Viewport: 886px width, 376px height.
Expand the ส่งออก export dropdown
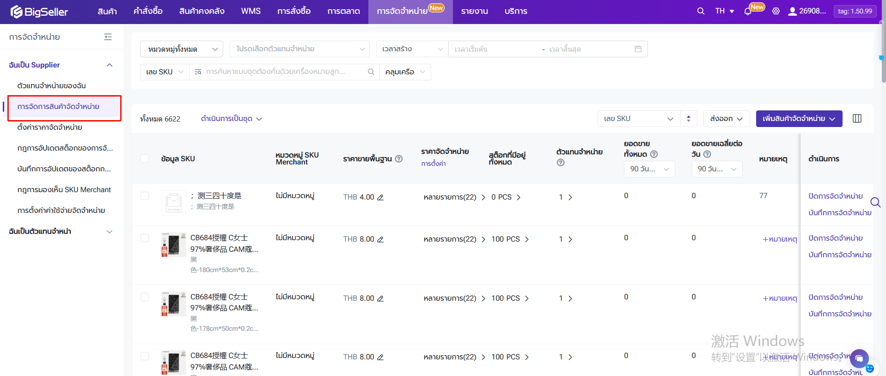click(x=726, y=119)
